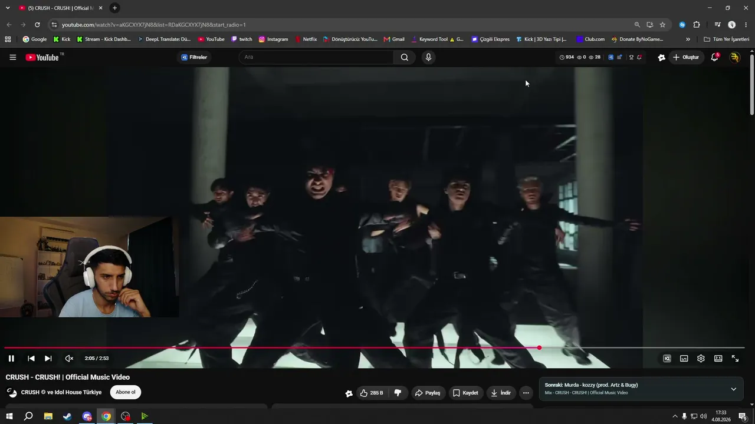This screenshot has height=424, width=755.
Task: Open player settings gear
Action: click(701, 358)
